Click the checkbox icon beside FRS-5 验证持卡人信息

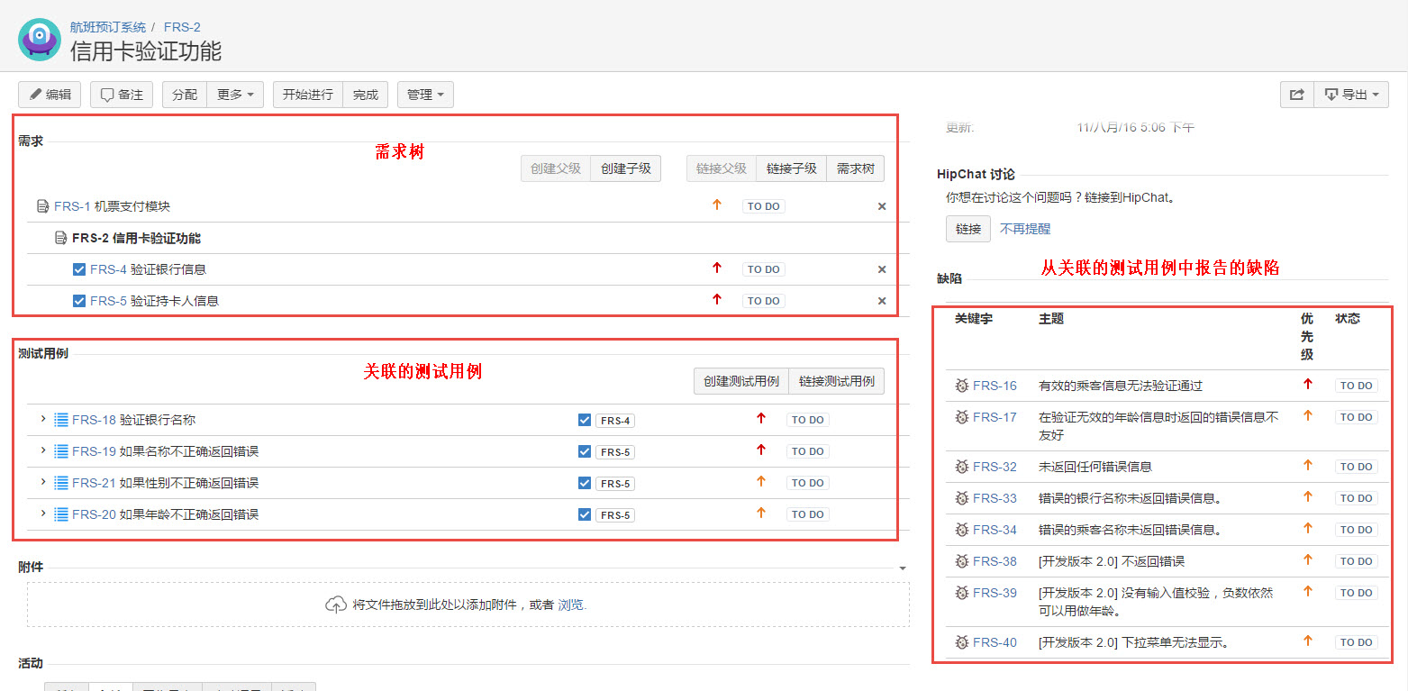point(79,301)
